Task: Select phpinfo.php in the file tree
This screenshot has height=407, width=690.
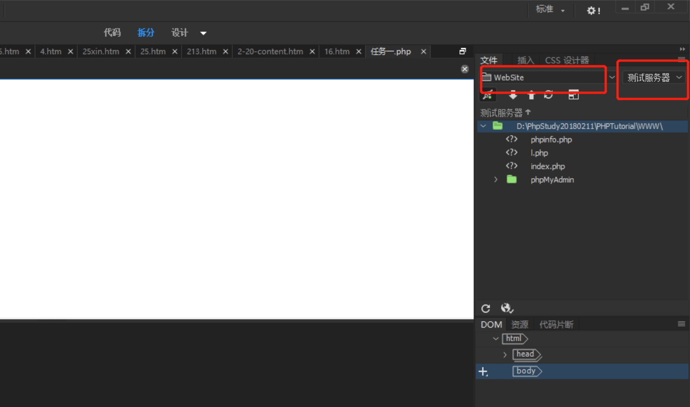Action: pyautogui.click(x=551, y=139)
